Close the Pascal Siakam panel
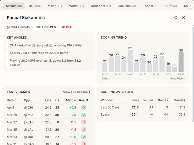The image size is (194, 145). click(x=183, y=18)
